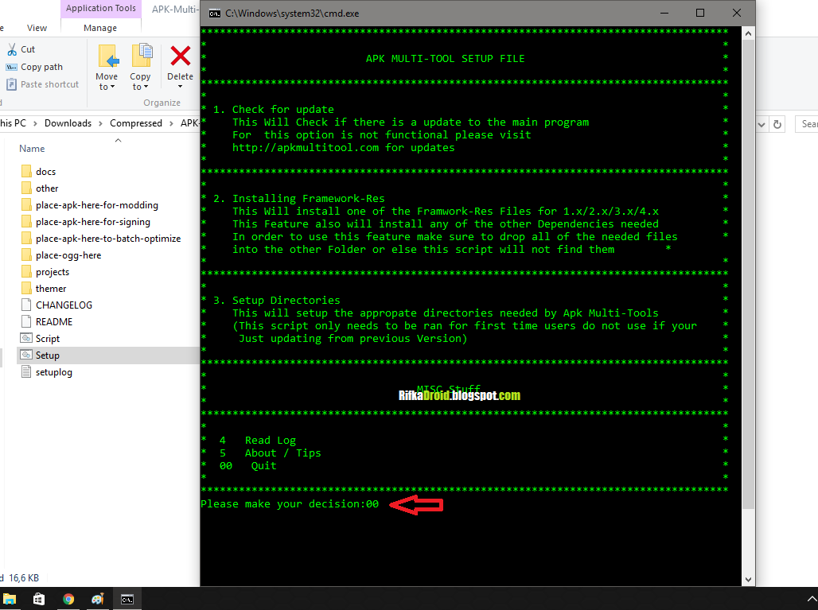Open the docs folder icon

[26, 171]
